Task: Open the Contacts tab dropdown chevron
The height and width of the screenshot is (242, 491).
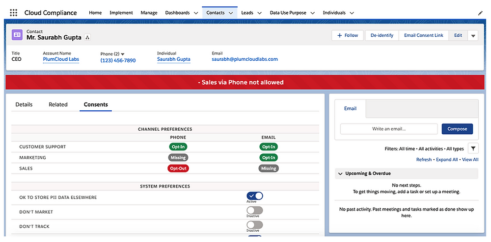Action: (231, 13)
